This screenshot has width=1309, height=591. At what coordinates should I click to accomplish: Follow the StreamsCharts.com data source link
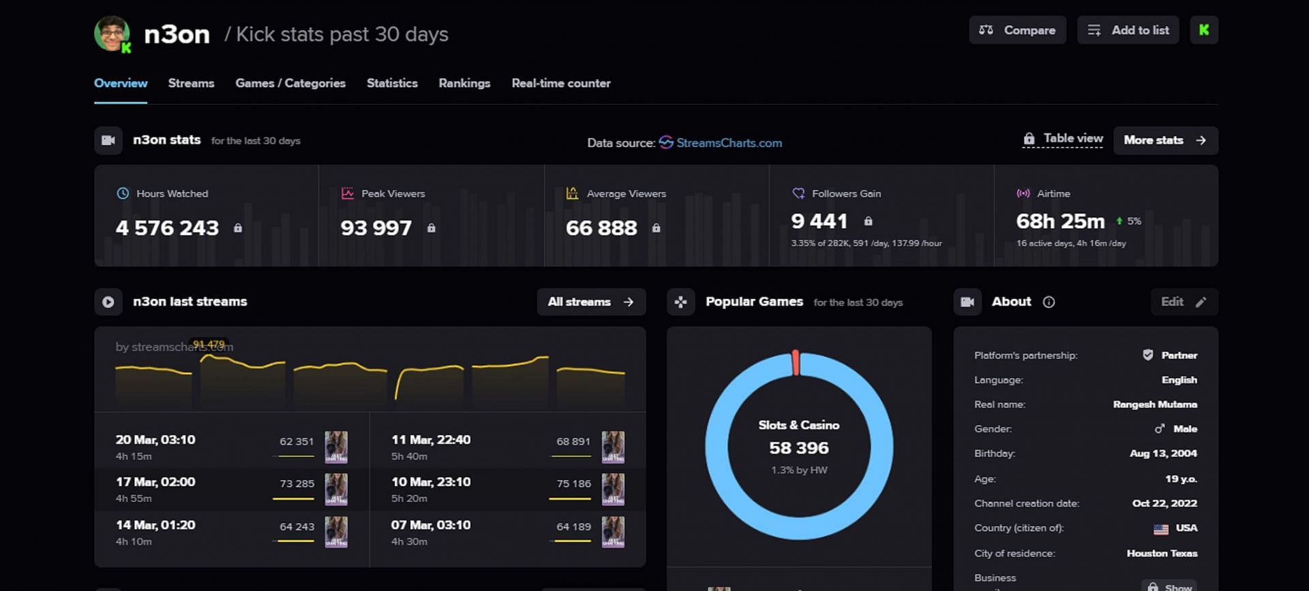pos(721,143)
